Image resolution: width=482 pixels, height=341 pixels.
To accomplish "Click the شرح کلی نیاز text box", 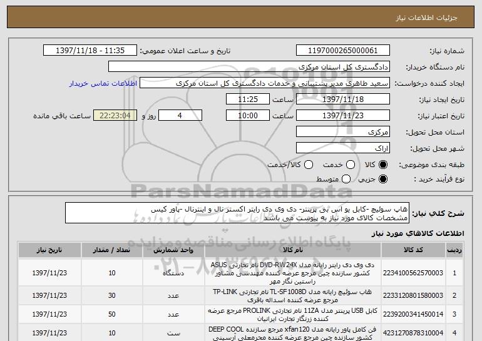I will pos(237,213).
